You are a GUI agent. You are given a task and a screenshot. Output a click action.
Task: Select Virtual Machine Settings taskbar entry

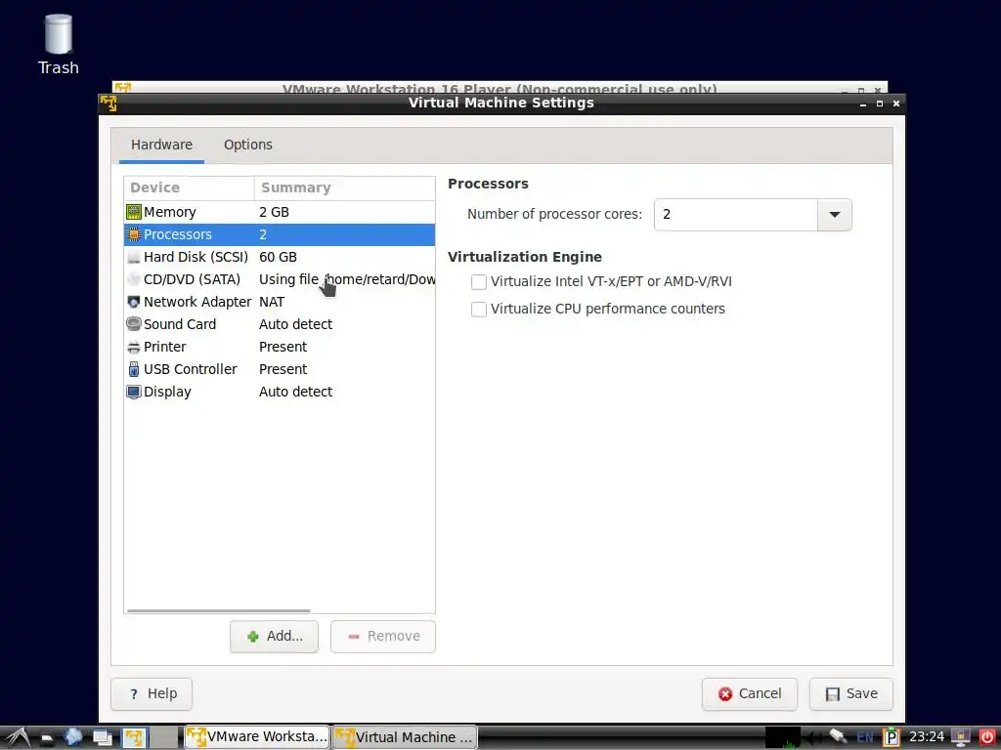click(x=406, y=737)
